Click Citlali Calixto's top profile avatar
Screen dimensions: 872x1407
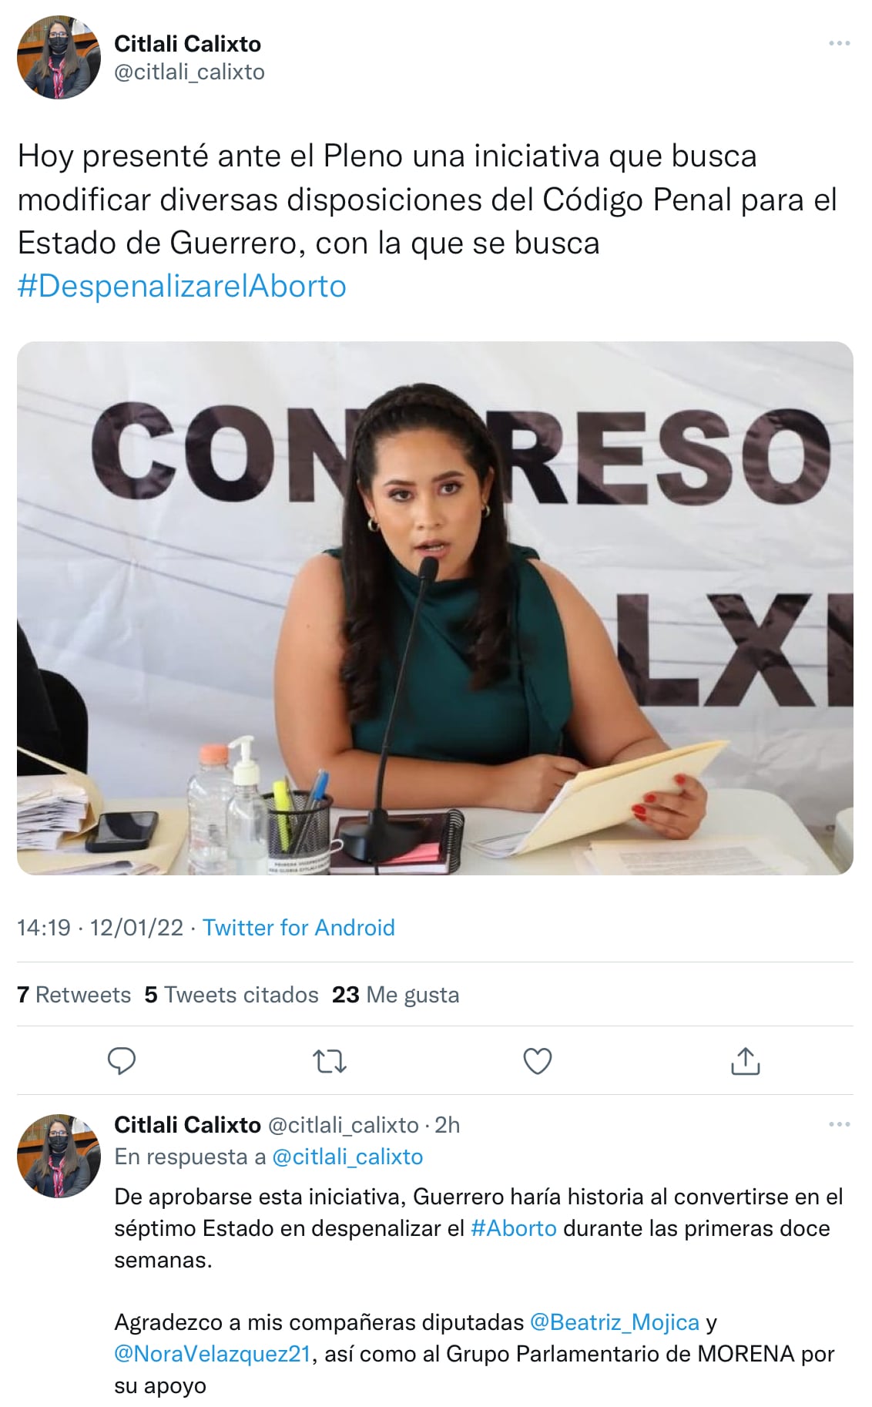(59, 58)
